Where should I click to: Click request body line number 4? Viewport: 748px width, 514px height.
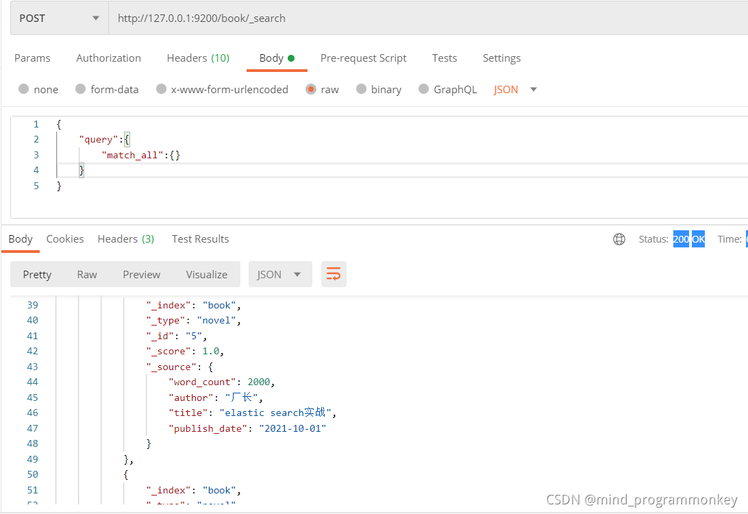(x=36, y=170)
